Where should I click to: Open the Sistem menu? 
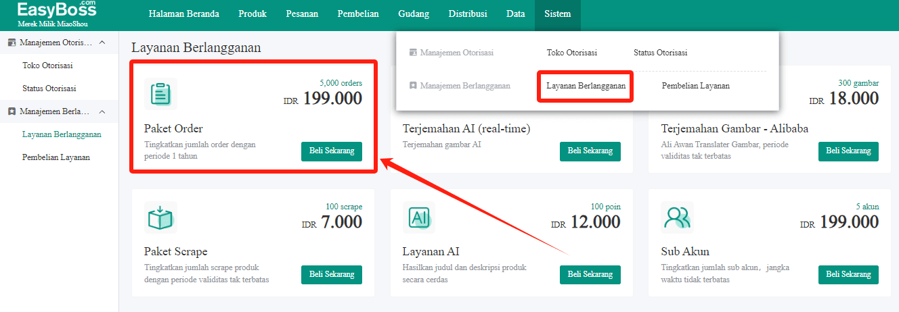coord(558,14)
